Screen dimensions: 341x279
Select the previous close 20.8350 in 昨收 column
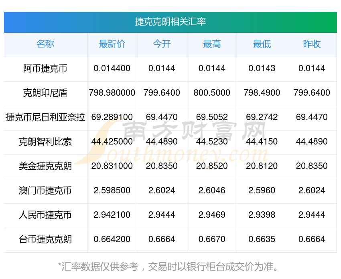tap(312, 166)
